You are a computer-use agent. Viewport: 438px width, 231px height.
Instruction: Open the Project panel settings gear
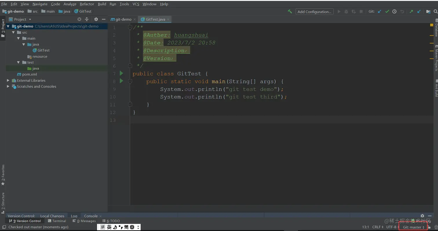coord(96,19)
